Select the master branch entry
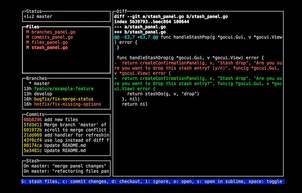Image resolution: width=302 pixels, height=193 pixels. (42, 83)
